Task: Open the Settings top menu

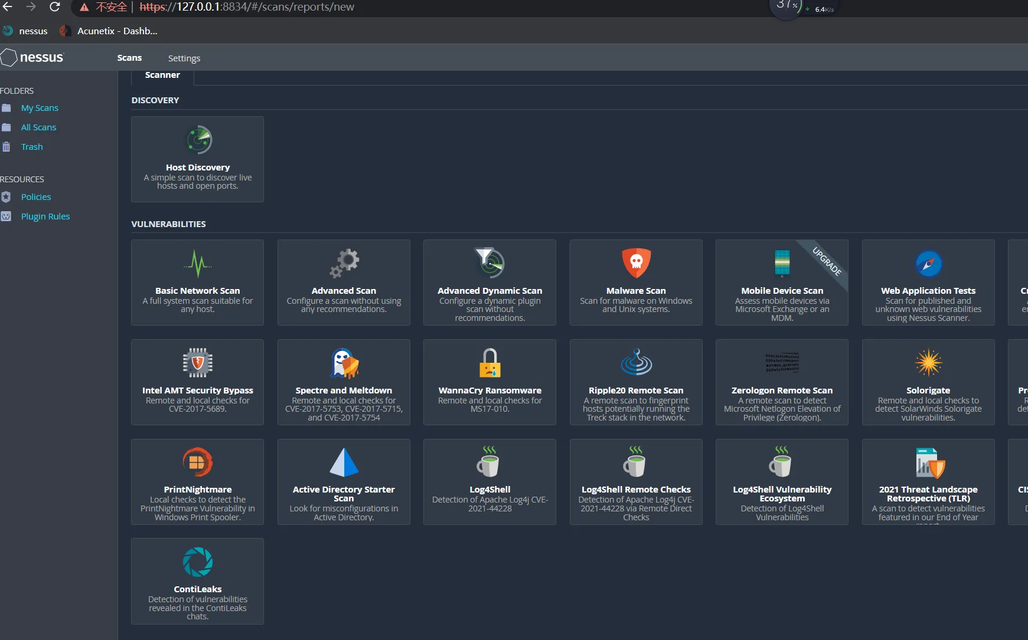Action: (184, 58)
